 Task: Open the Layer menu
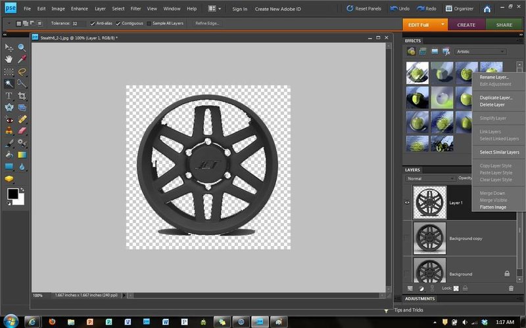(x=100, y=9)
